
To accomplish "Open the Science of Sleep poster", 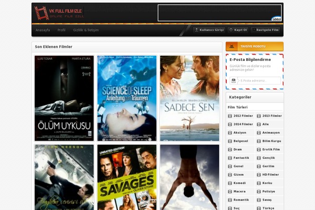I will click(127, 98).
